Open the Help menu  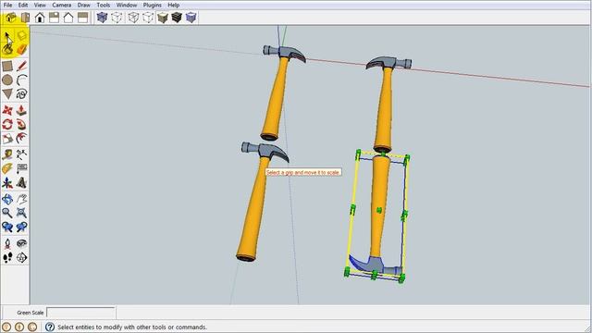(x=174, y=6)
